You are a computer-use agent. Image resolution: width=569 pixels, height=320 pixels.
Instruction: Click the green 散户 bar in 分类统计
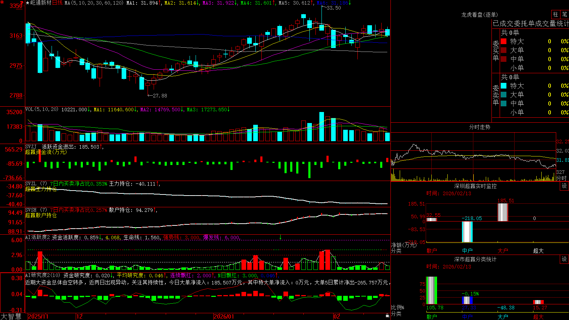coord(432,290)
